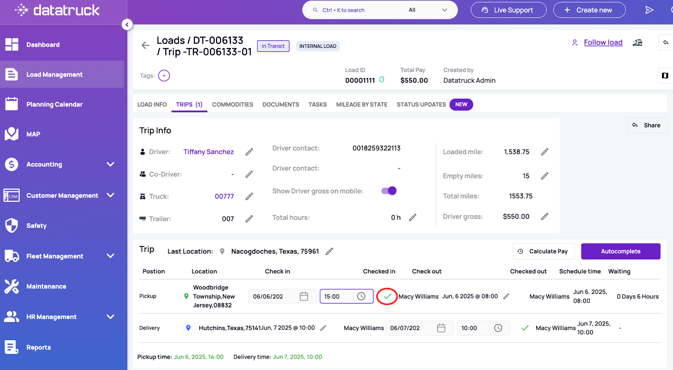
Task: Click the HR Management people icon
Action: point(11,317)
